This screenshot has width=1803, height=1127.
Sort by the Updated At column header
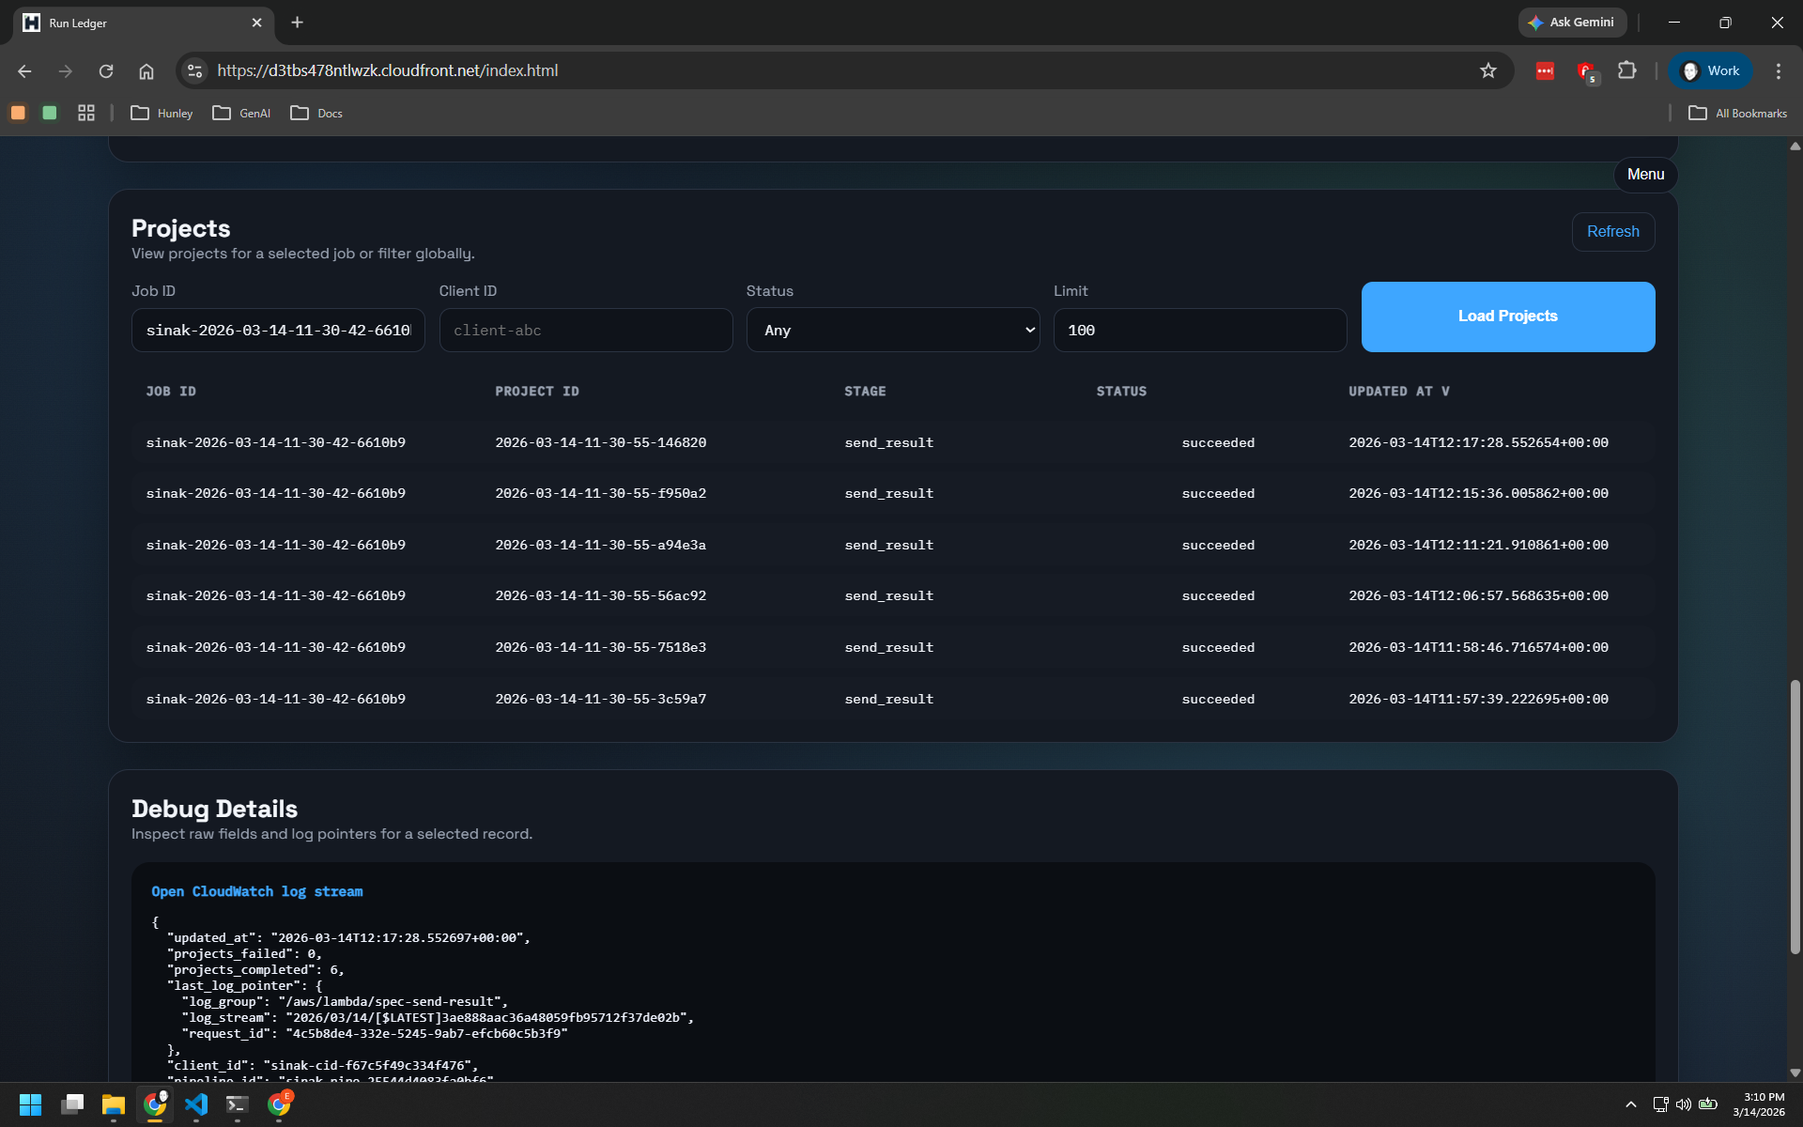1399,392
